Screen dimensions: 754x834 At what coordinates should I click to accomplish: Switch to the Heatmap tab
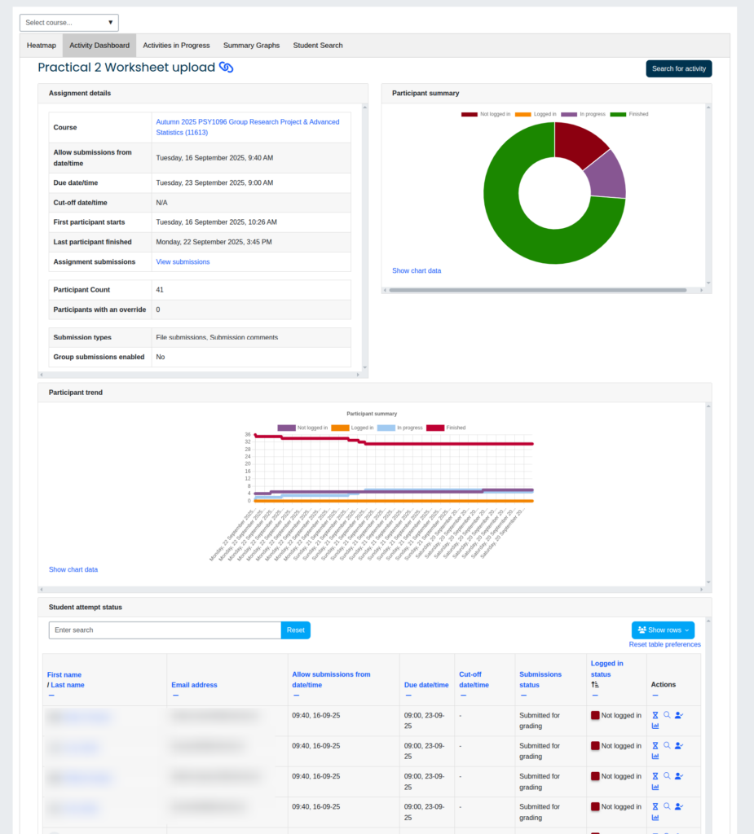[x=41, y=45]
